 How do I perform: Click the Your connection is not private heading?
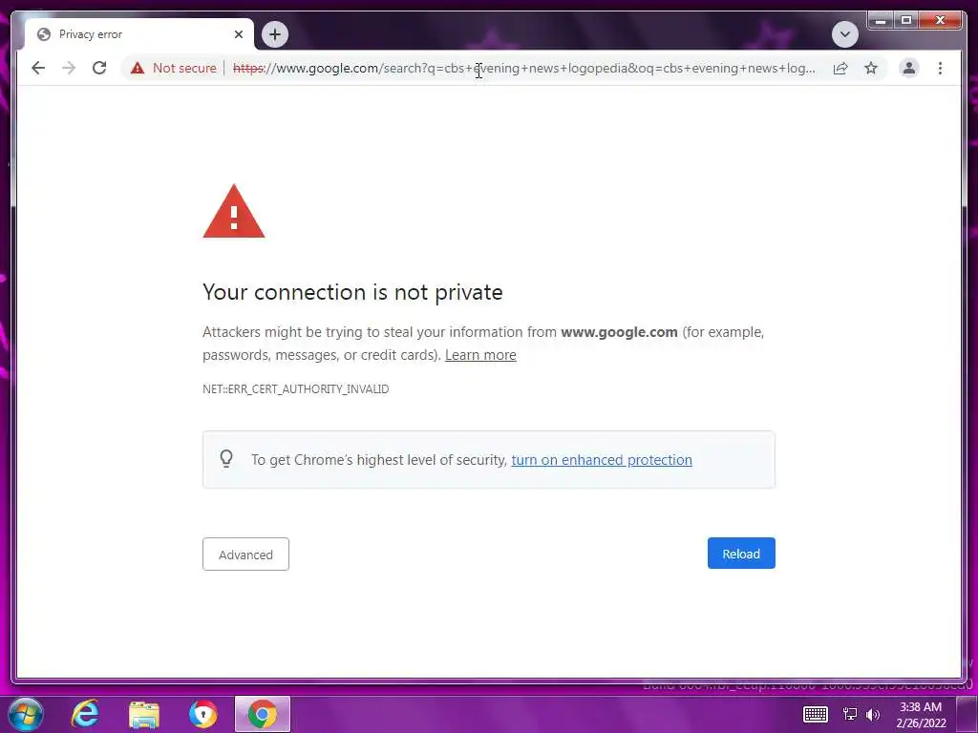point(352,292)
